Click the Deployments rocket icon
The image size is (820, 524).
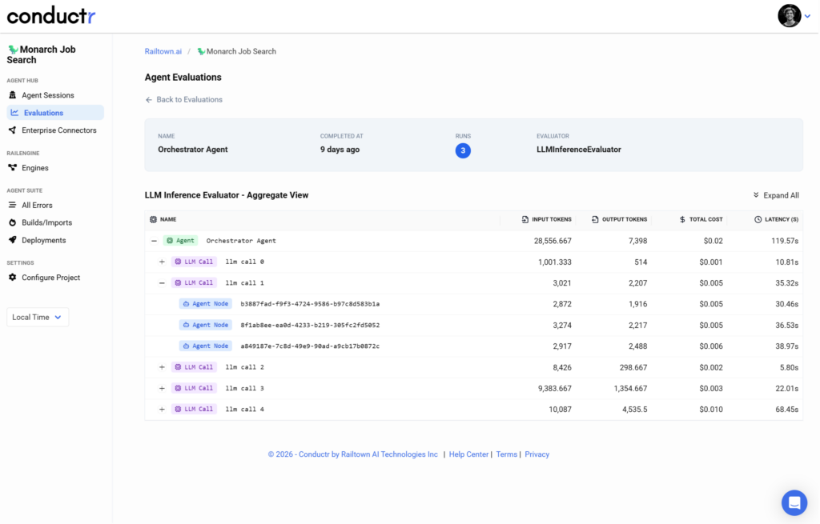[x=13, y=240]
